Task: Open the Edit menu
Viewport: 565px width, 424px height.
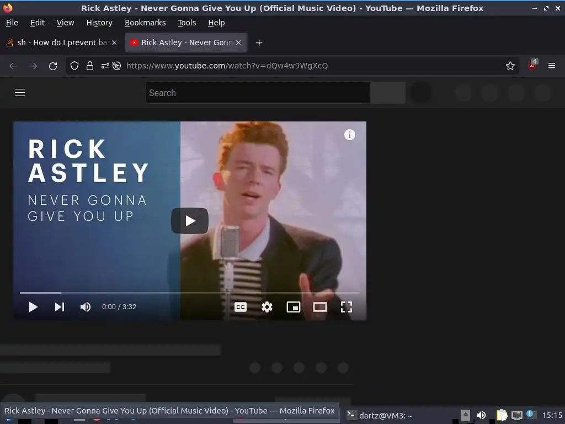Action: pyautogui.click(x=38, y=23)
